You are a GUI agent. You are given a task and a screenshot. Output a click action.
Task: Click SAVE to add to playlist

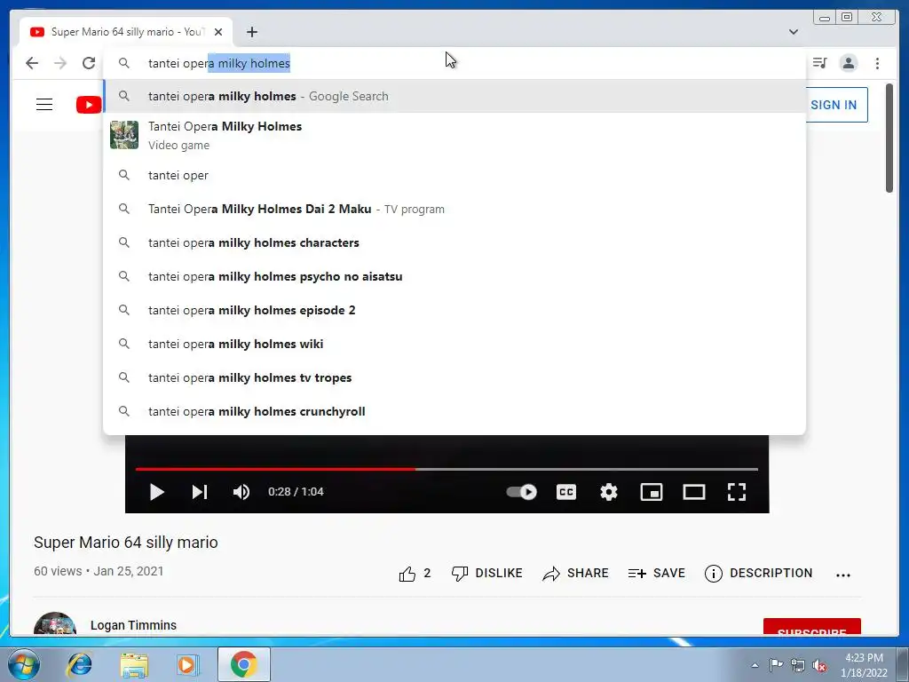pyautogui.click(x=656, y=574)
